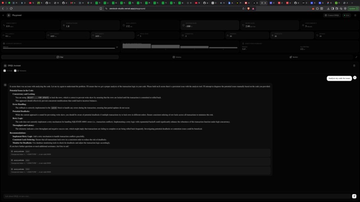360x202 pixels.
Task: Switch to the Schema tab
Action: pos(177,57)
